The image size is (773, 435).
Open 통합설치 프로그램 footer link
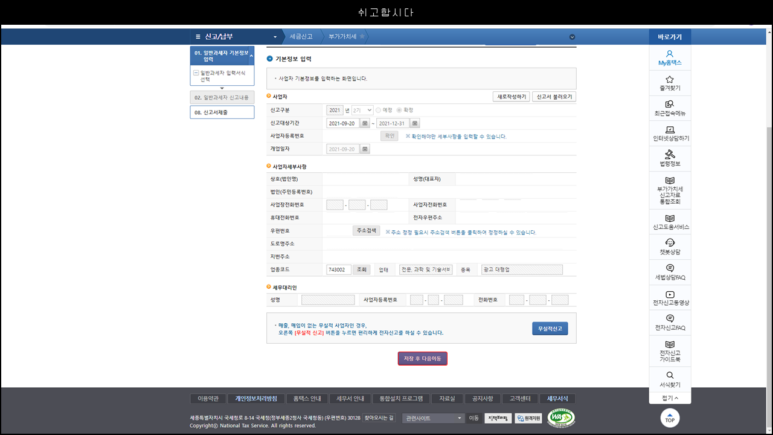coord(401,399)
